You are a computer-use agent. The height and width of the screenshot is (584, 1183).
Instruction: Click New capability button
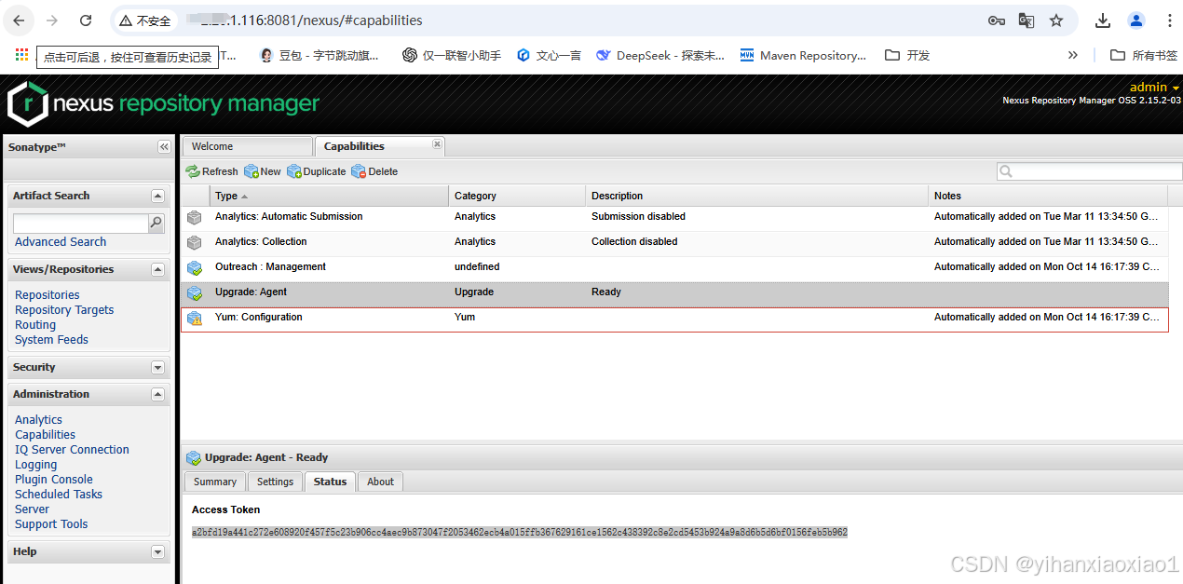point(263,171)
